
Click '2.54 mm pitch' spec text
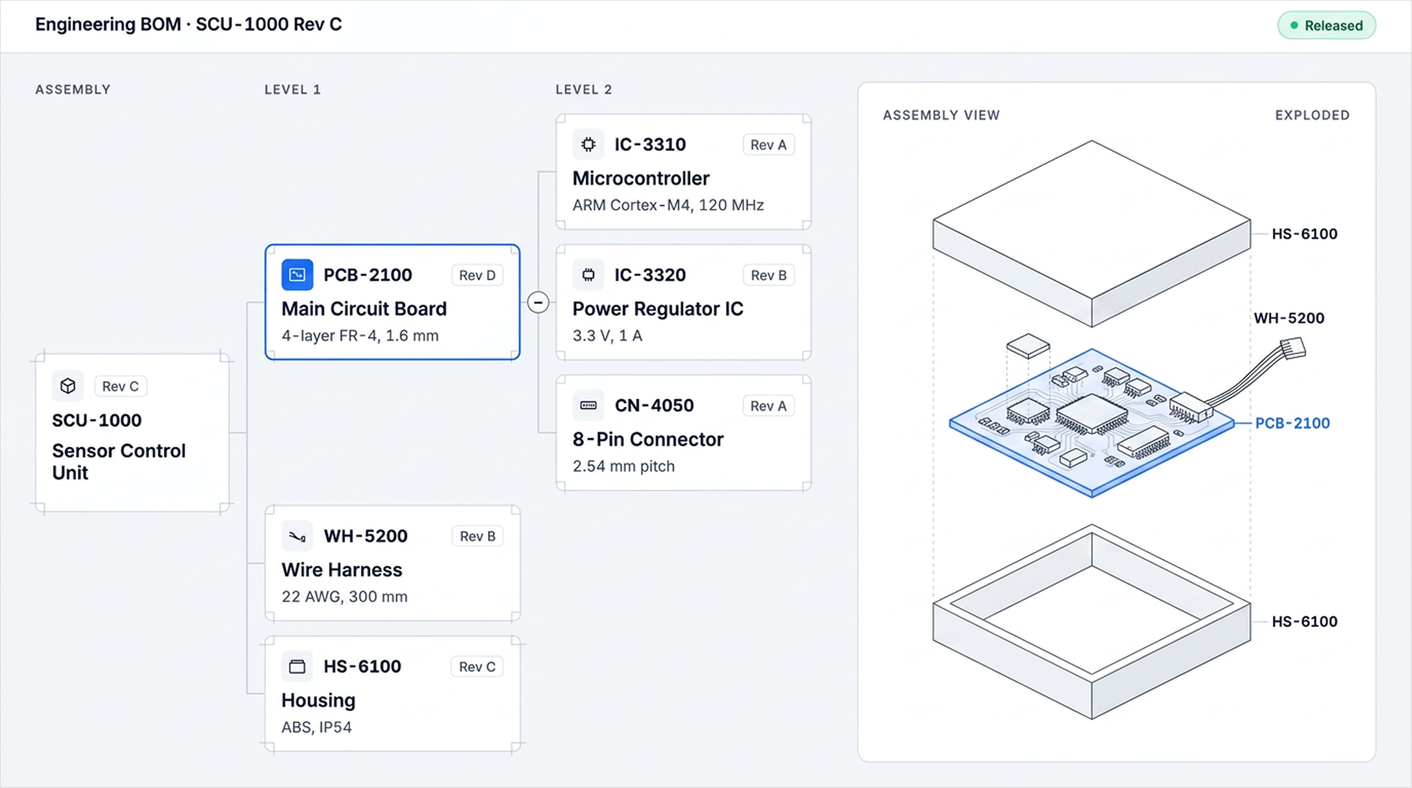624,466
